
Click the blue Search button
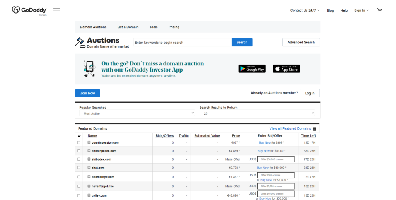tap(242, 42)
